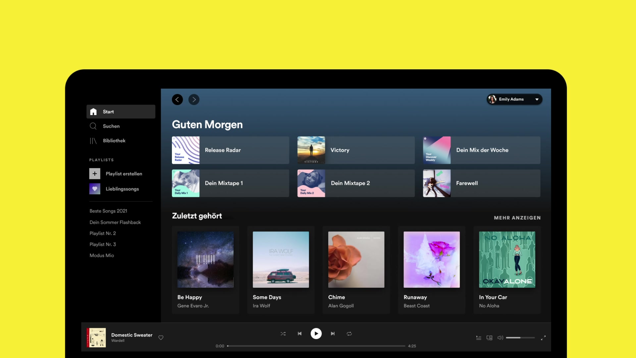Open the Modus Mio playlist
636x358 pixels.
(x=102, y=256)
